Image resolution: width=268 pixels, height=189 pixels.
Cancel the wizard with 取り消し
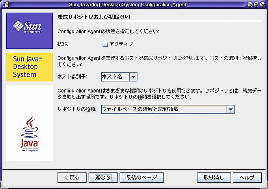pos(214,178)
